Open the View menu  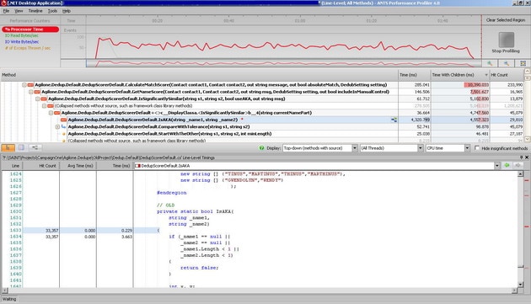click(x=19, y=11)
